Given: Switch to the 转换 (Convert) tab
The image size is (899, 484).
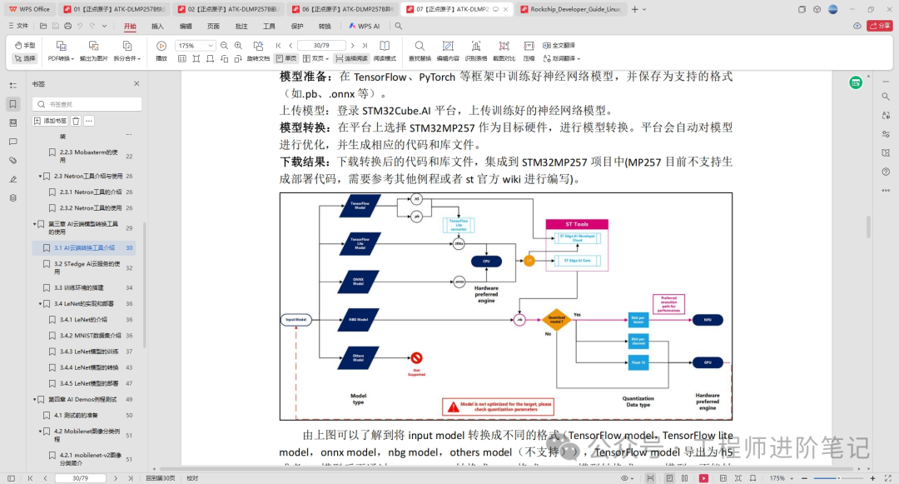Looking at the screenshot, I should pyautogui.click(x=325, y=27).
